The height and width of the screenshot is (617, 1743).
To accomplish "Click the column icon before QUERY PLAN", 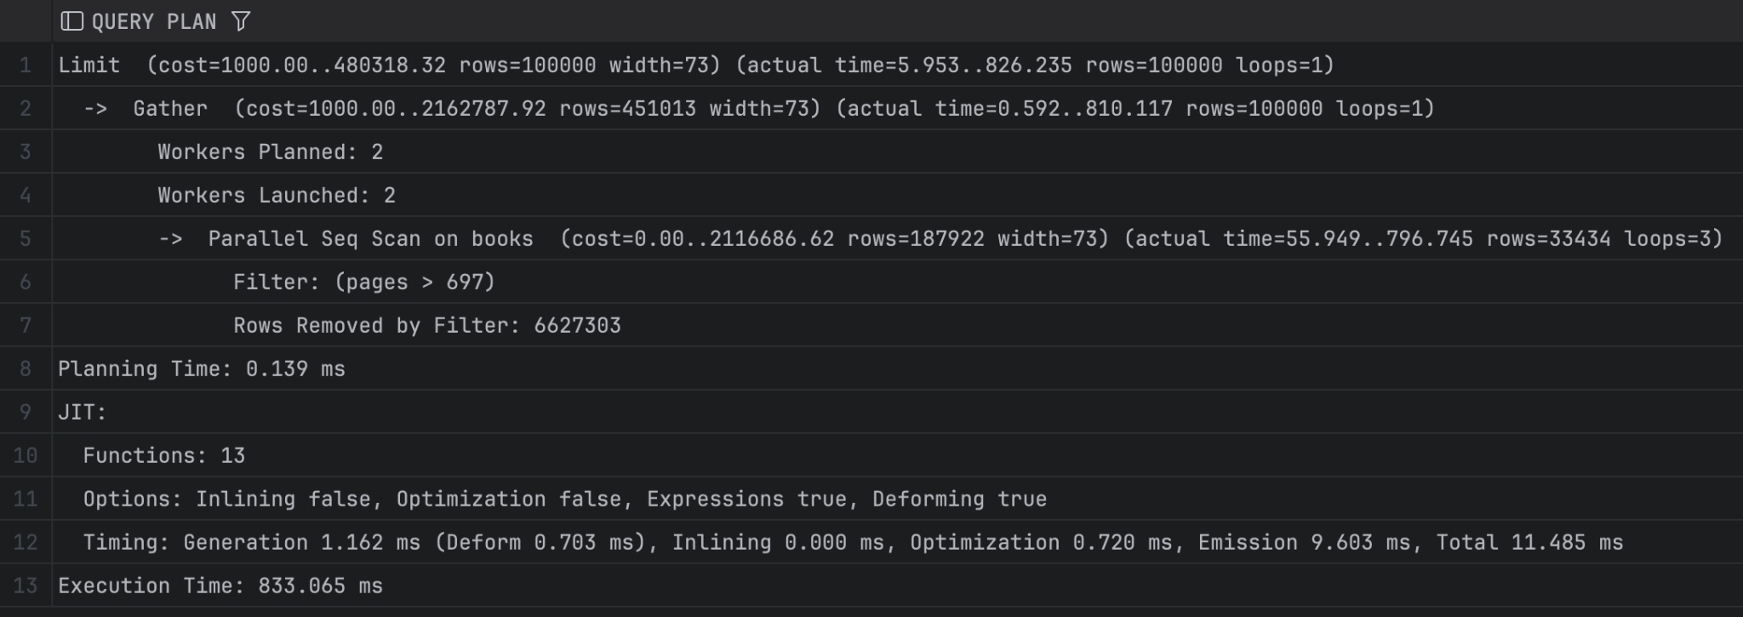I will (x=72, y=21).
